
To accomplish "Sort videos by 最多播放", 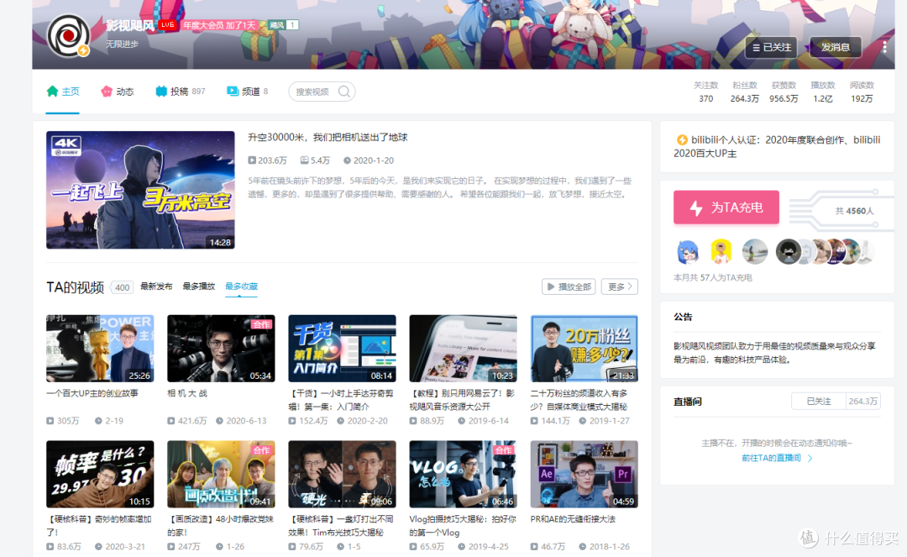I will click(198, 286).
